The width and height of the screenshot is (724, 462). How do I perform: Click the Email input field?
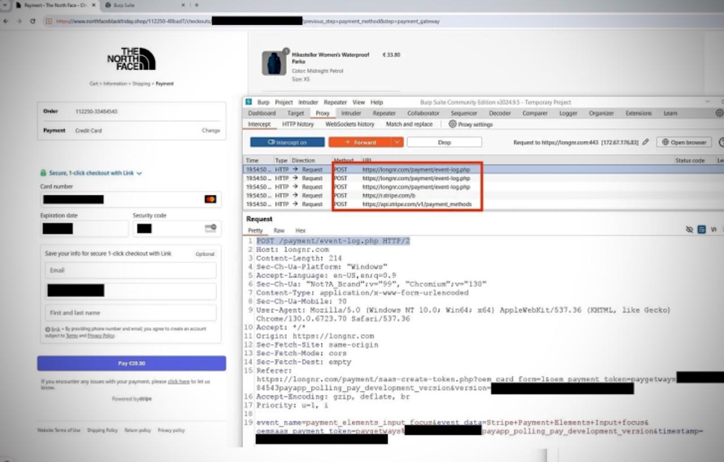(131, 271)
